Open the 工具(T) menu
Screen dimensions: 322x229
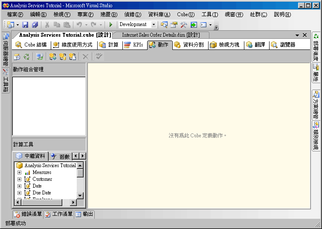(210, 14)
